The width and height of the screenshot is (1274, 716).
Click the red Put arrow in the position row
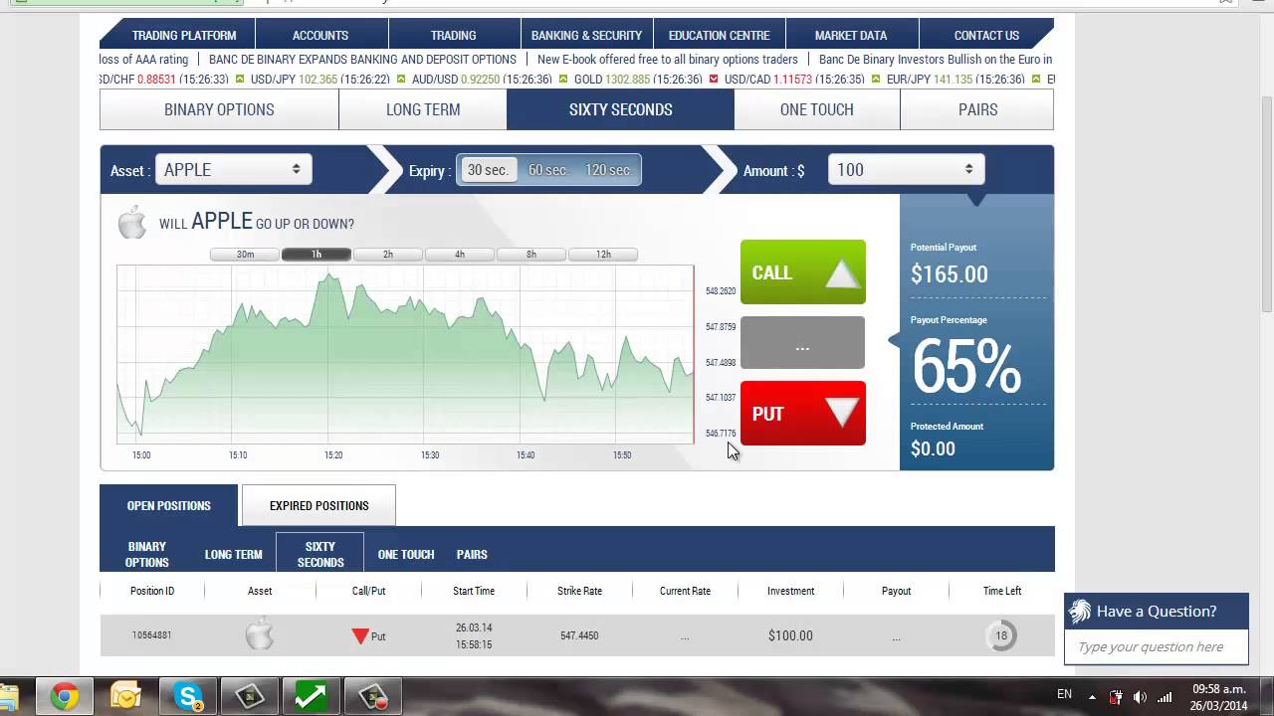tap(360, 635)
